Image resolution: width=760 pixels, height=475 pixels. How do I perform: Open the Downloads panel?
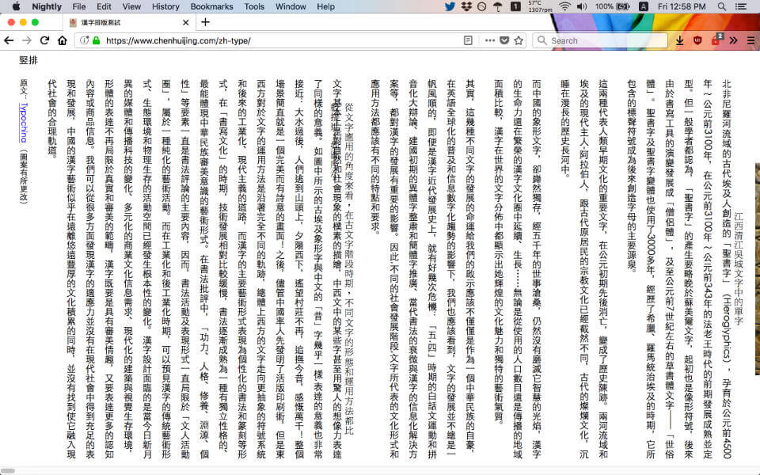click(679, 40)
